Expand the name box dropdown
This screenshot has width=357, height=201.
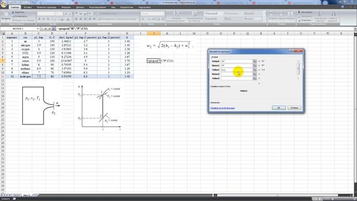pos(38,28)
